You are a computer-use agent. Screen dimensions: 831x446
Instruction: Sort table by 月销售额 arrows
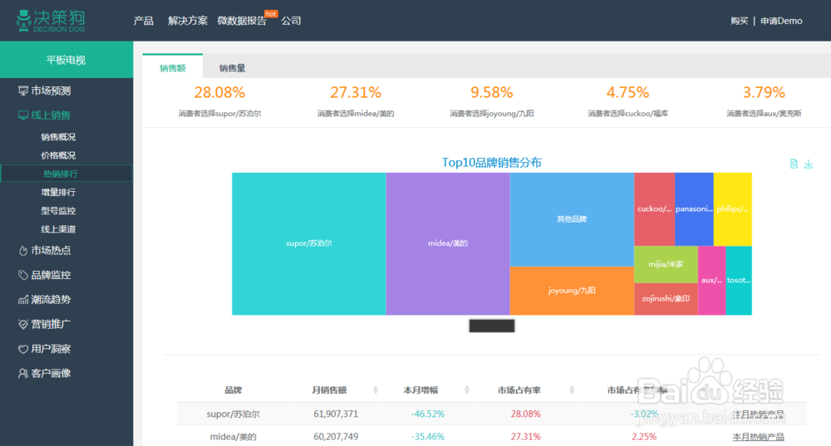pyautogui.click(x=376, y=390)
